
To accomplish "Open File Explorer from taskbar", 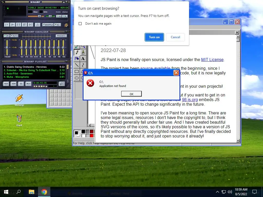I will point(31,192).
